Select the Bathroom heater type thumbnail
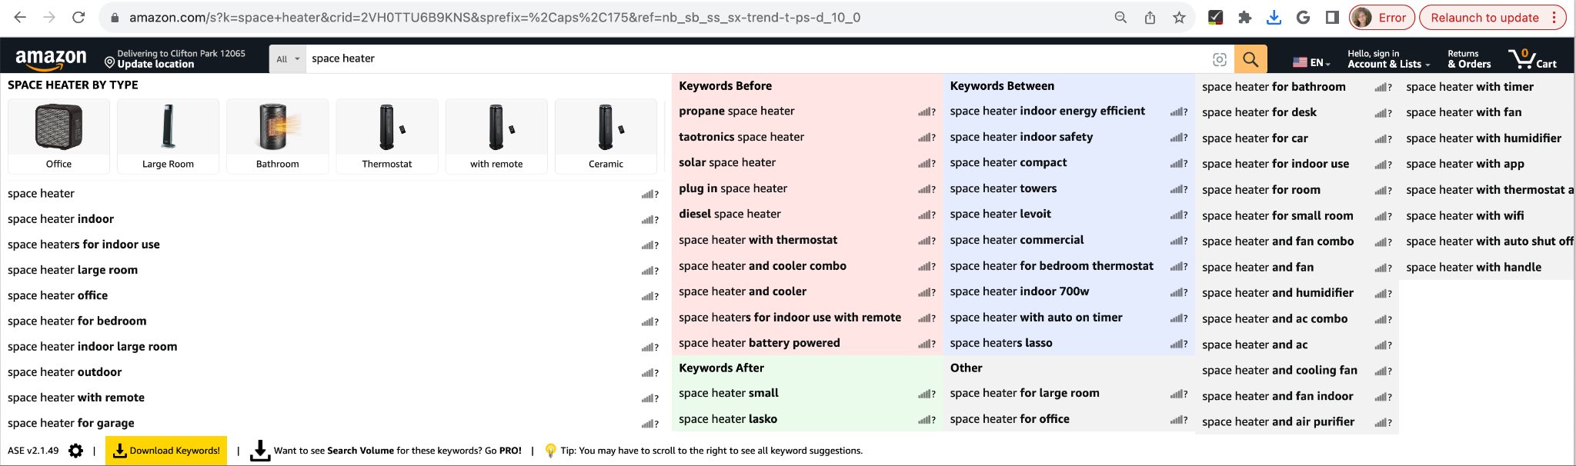Viewport: 1576px width, 466px height. [277, 136]
